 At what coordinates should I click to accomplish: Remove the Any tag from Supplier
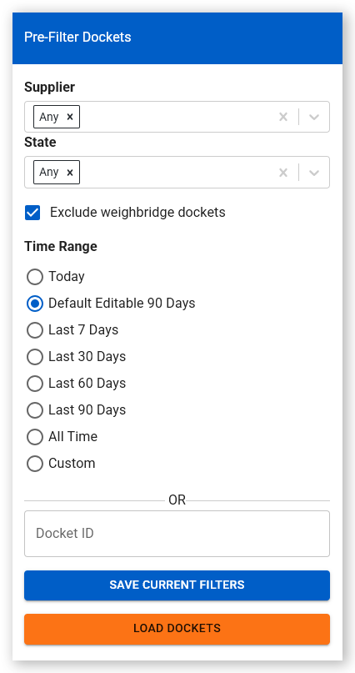pos(70,117)
